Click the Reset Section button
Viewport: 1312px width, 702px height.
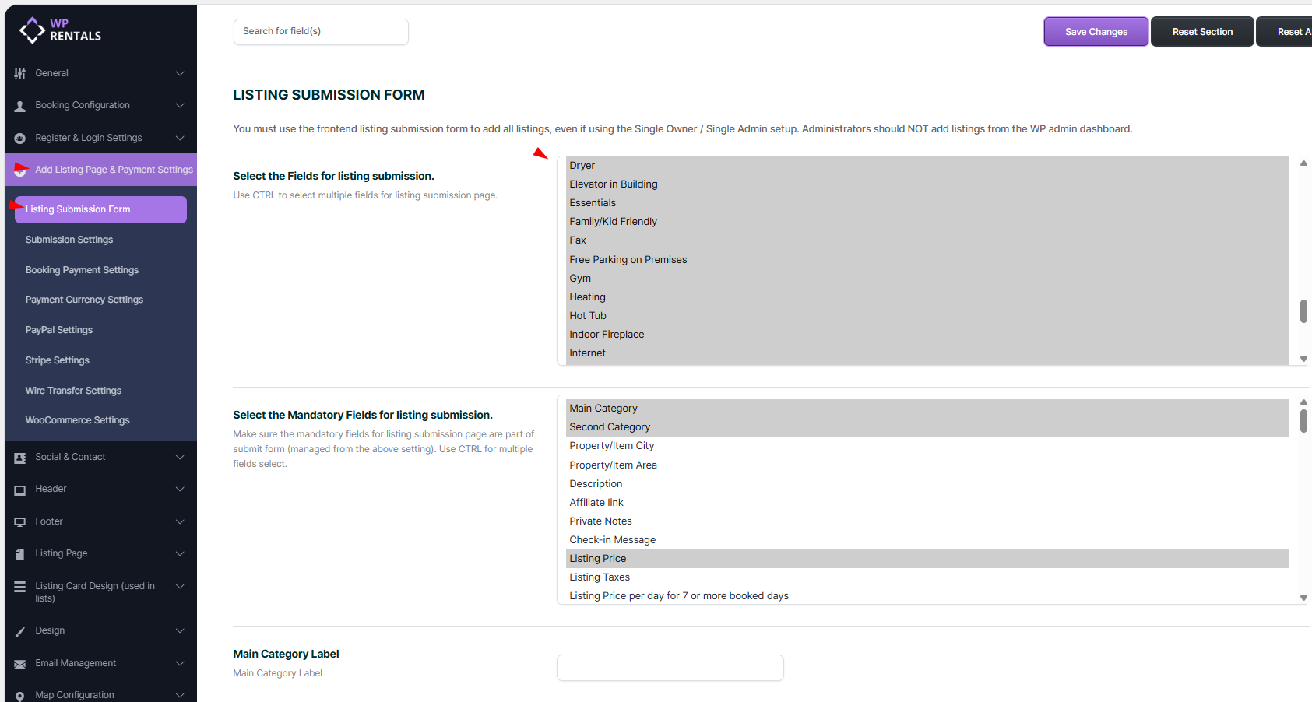1201,32
